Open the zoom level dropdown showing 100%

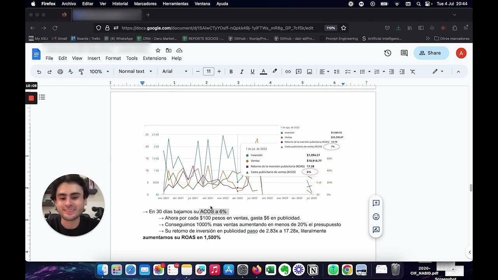pos(99,72)
